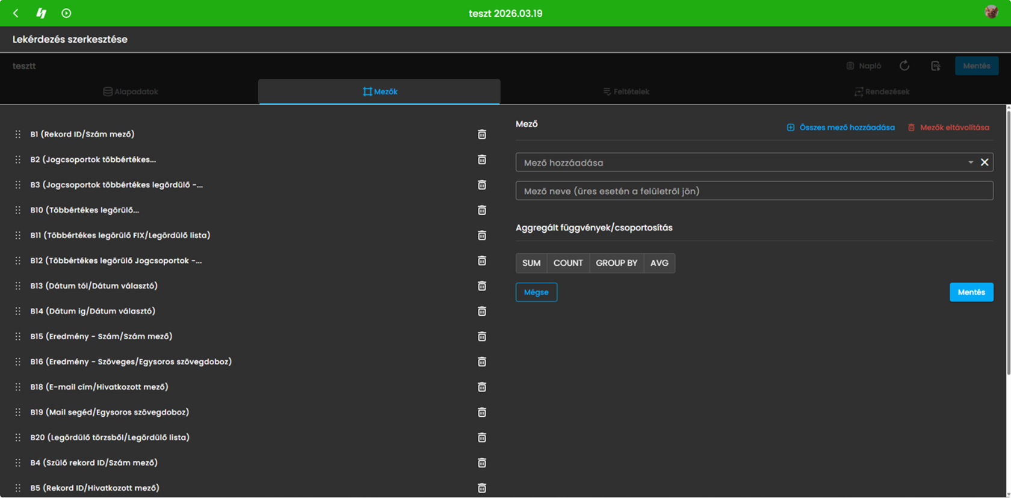Delete the B1 Rekord ID field
This screenshot has width=1011, height=498.
482,134
